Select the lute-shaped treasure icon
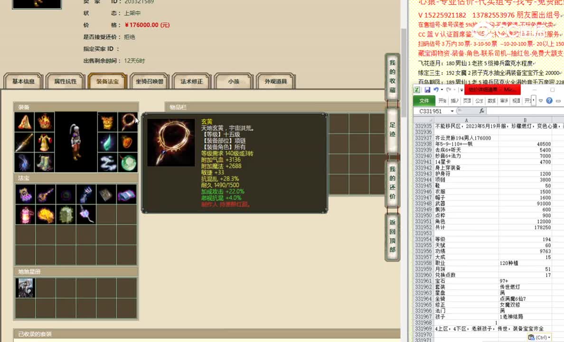 coord(45,195)
